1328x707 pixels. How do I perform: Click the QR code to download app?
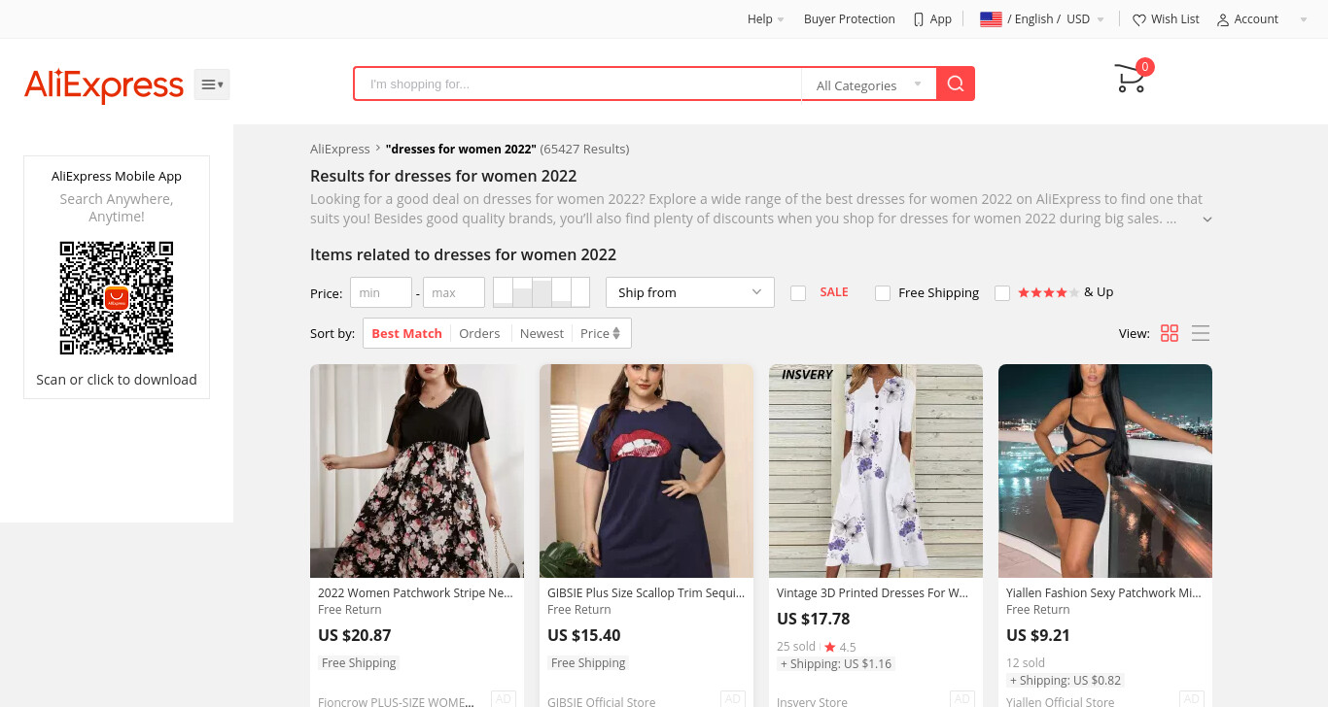[x=117, y=298]
